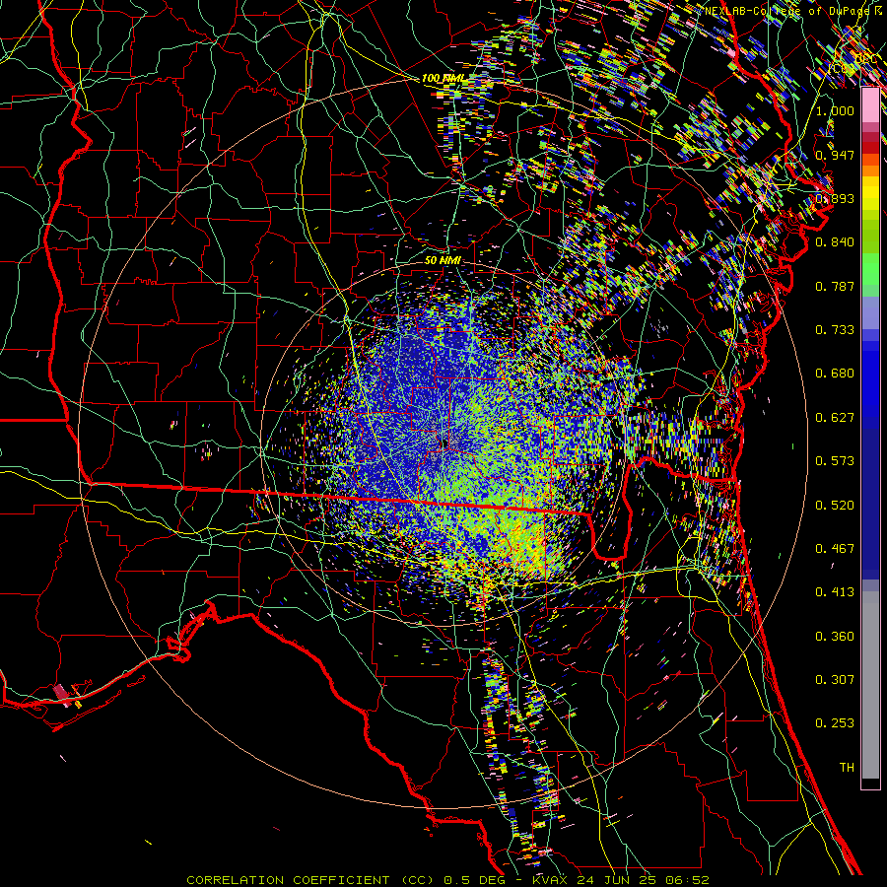
Task: Click the 0.360 scale value
Action: coord(835,637)
